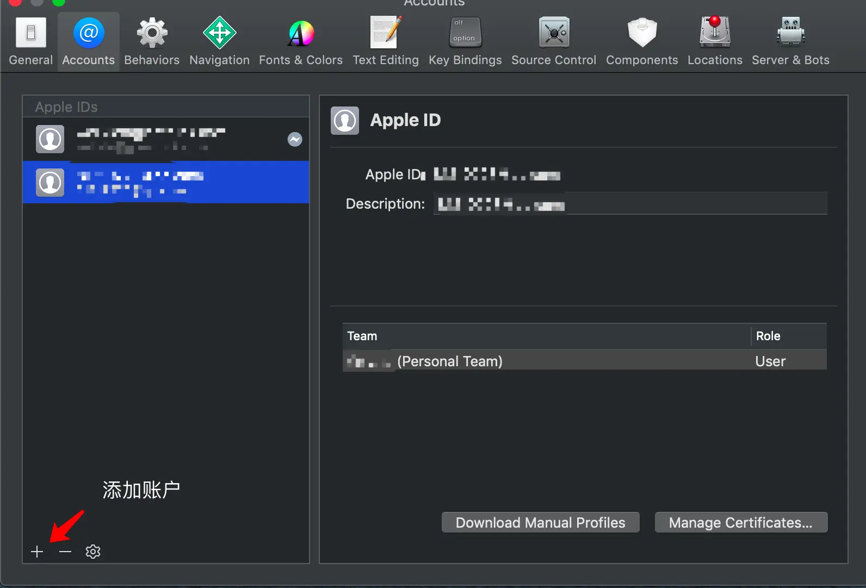Click the Download Manual Profiles button
The height and width of the screenshot is (588, 866).
[x=541, y=523]
